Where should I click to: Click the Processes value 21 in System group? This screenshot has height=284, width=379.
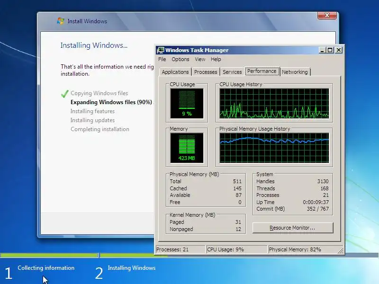(326, 195)
